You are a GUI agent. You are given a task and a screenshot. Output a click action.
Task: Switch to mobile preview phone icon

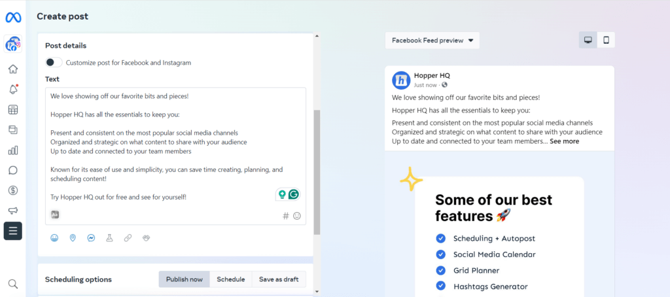(606, 40)
